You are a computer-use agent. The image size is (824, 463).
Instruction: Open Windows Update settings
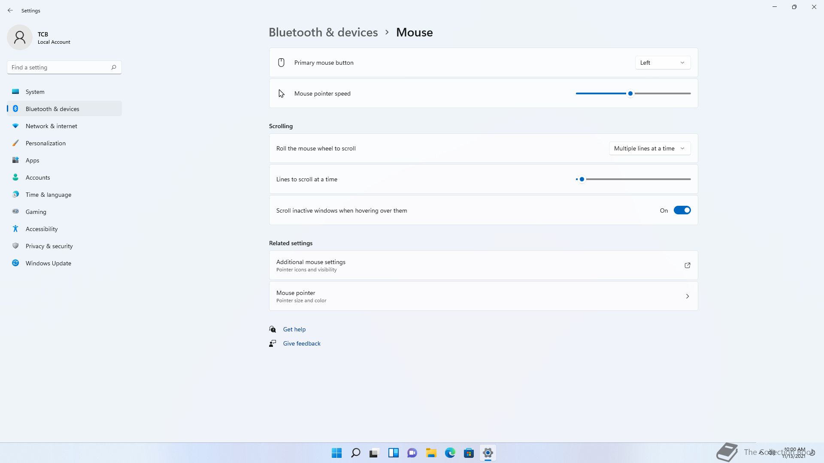coord(64,263)
